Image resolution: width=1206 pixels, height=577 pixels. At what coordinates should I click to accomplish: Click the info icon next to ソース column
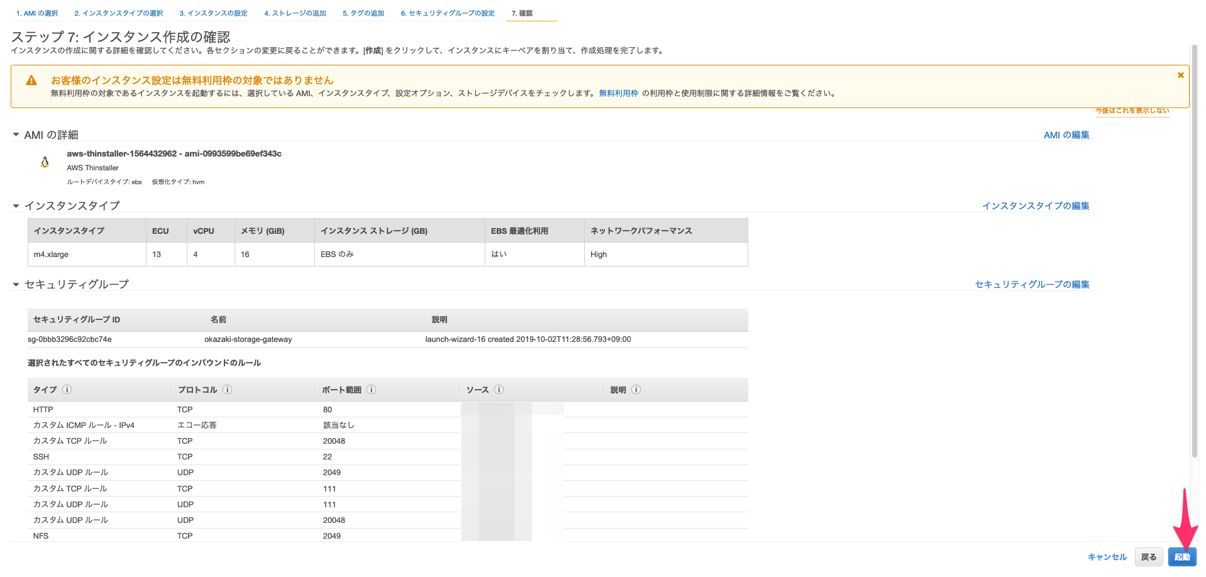click(x=500, y=390)
